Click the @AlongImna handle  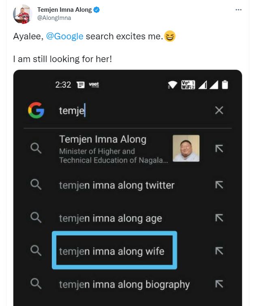click(54, 18)
